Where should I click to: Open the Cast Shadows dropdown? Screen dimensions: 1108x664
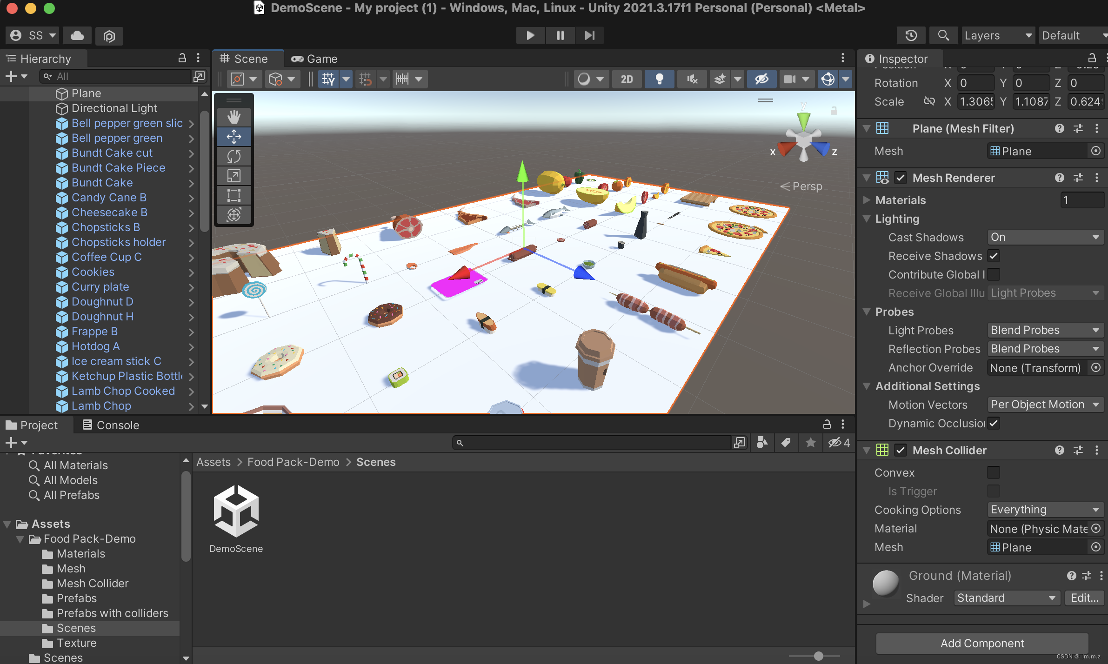(x=1045, y=237)
